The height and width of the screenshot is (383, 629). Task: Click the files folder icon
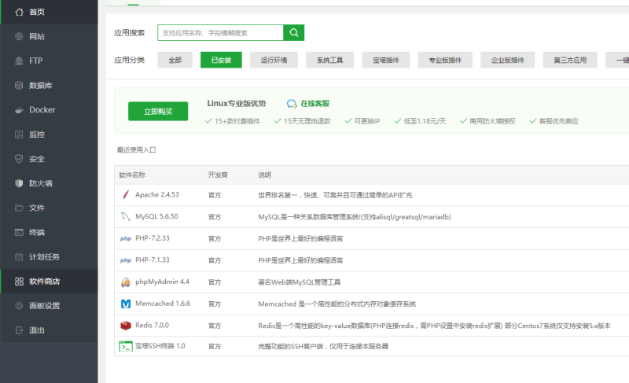point(19,208)
